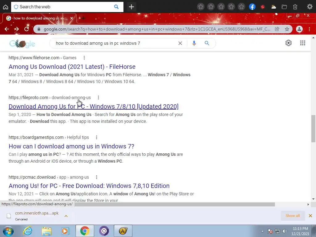Viewport: 316px width, 237px height.
Task: Open Google quick settings gear
Action: tap(289, 43)
